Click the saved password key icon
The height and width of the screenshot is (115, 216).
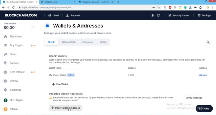[x=154, y=7]
